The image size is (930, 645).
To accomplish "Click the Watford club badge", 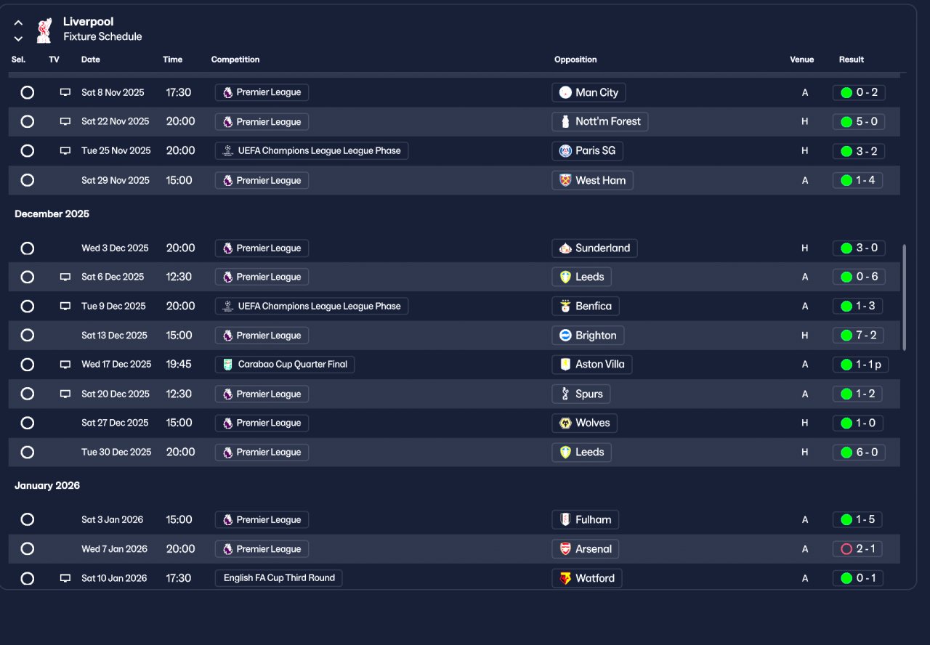I will (565, 578).
